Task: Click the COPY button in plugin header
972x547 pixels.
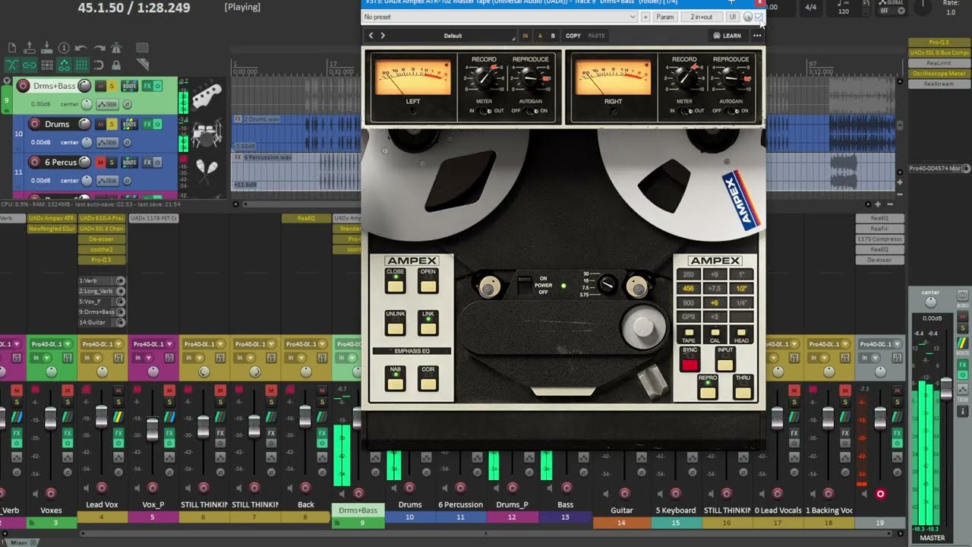Action: 573,36
